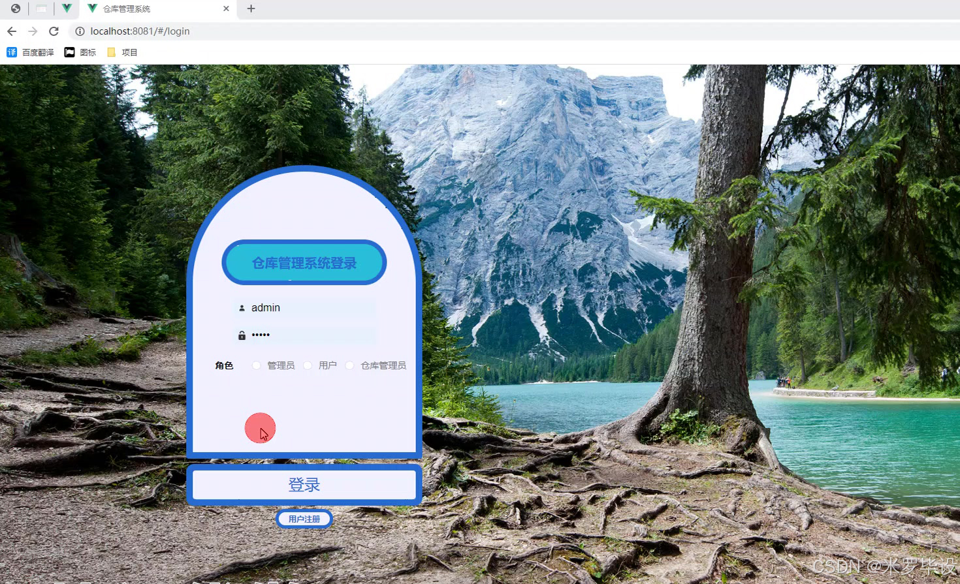Screen dimensions: 960x584
Task: Click the browser forward arrow
Action: pos(33,31)
